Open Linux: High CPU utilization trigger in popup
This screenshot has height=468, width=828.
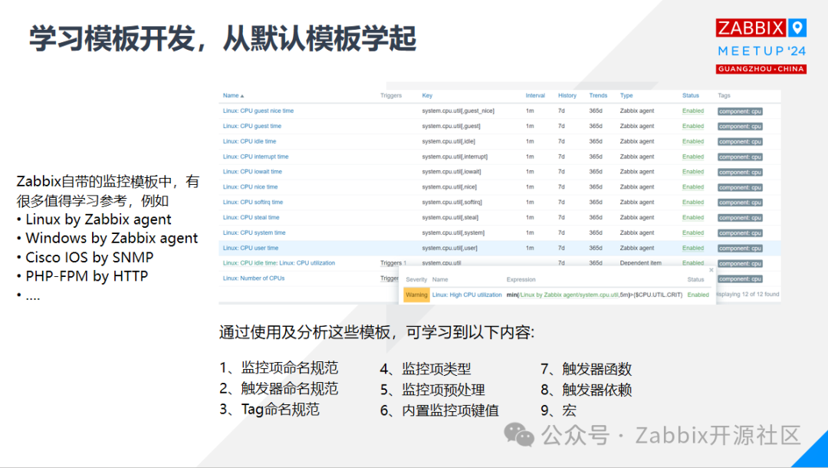tap(467, 295)
